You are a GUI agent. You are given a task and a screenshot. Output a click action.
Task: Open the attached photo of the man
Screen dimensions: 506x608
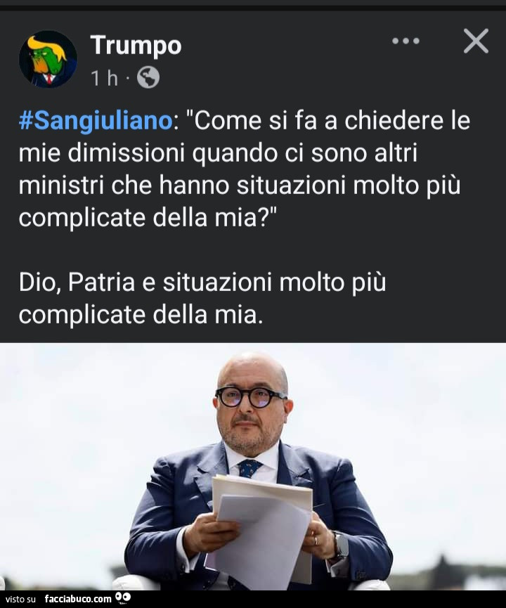(253, 467)
